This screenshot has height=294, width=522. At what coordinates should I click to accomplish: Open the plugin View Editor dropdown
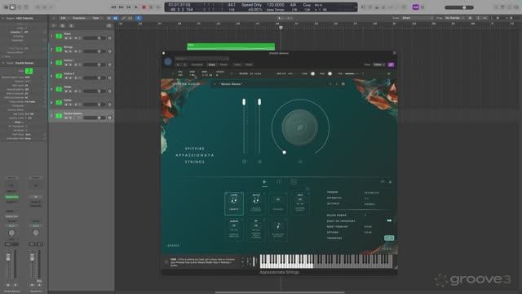point(378,65)
